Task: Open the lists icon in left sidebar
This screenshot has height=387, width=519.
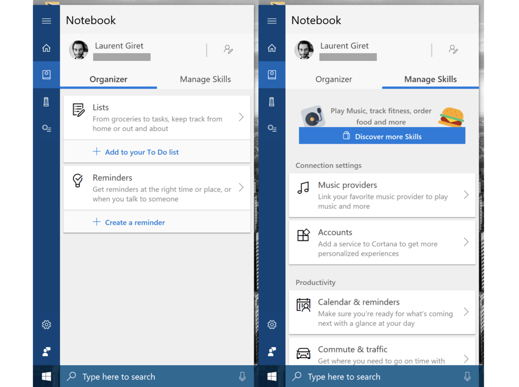Action: point(46,128)
